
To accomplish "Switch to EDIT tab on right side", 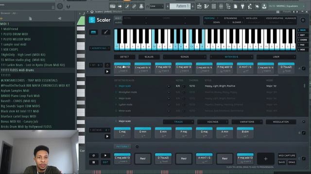I will (303, 35).
